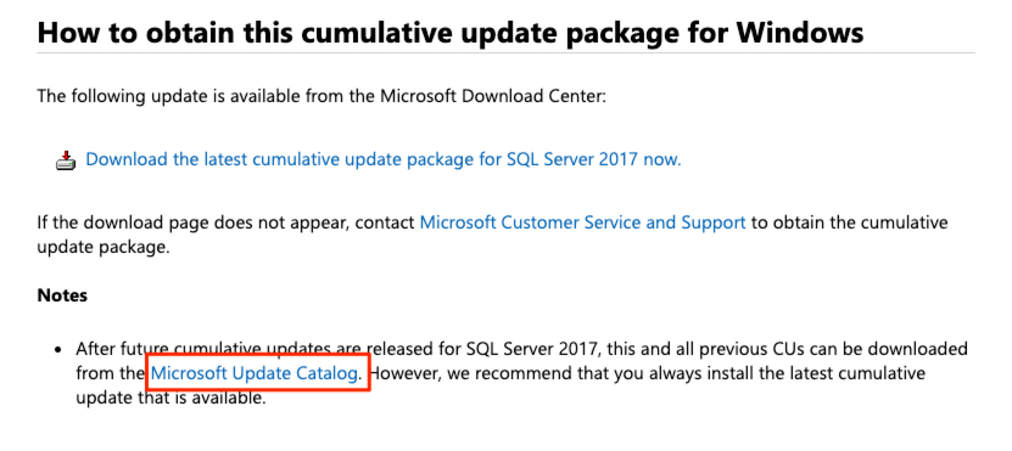Click "SQL Server 2017" in the bulleted note

coord(532,349)
